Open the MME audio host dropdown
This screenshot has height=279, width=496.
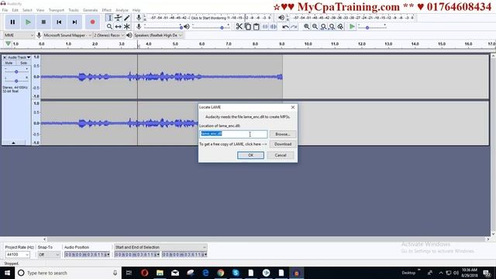[x=19, y=35]
